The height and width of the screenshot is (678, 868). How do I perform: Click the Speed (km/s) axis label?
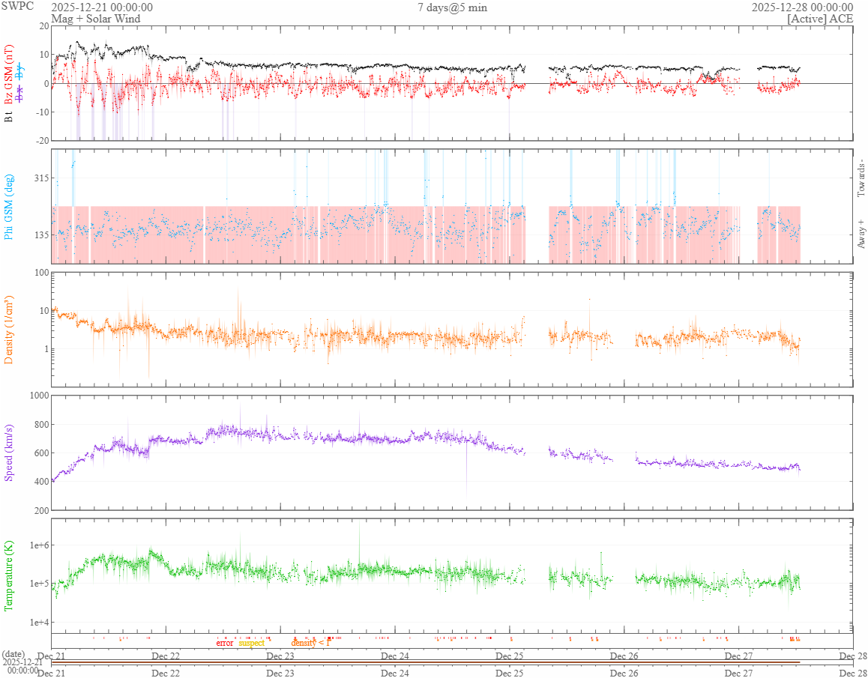click(x=9, y=452)
